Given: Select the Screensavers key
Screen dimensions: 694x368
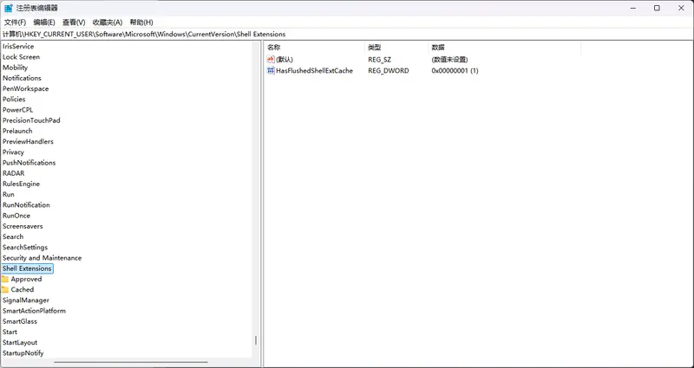Looking at the screenshot, I should click(x=23, y=227).
